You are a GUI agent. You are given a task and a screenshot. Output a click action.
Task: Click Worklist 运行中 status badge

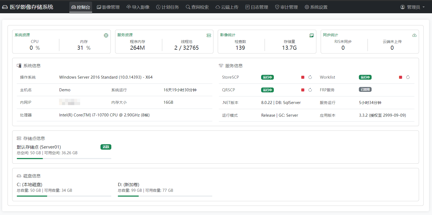365,77
